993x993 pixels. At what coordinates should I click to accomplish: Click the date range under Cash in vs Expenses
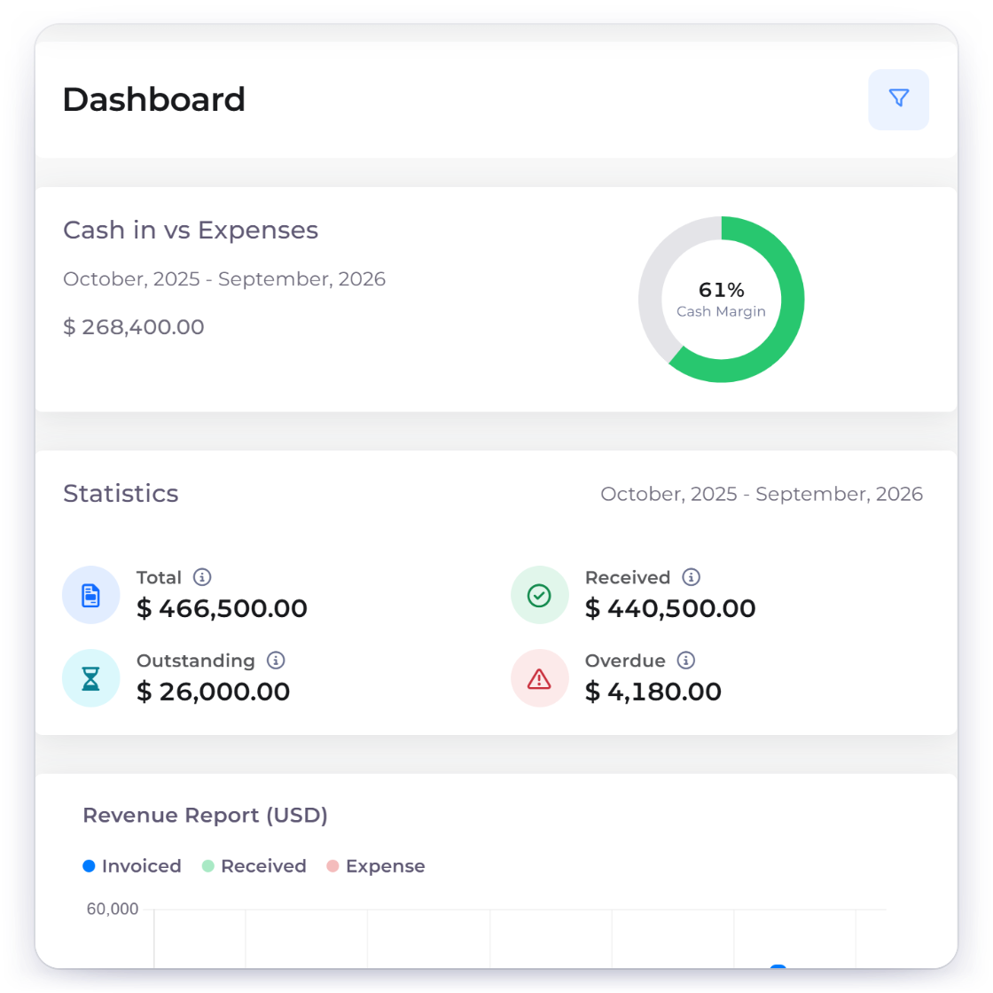pyautogui.click(x=224, y=278)
